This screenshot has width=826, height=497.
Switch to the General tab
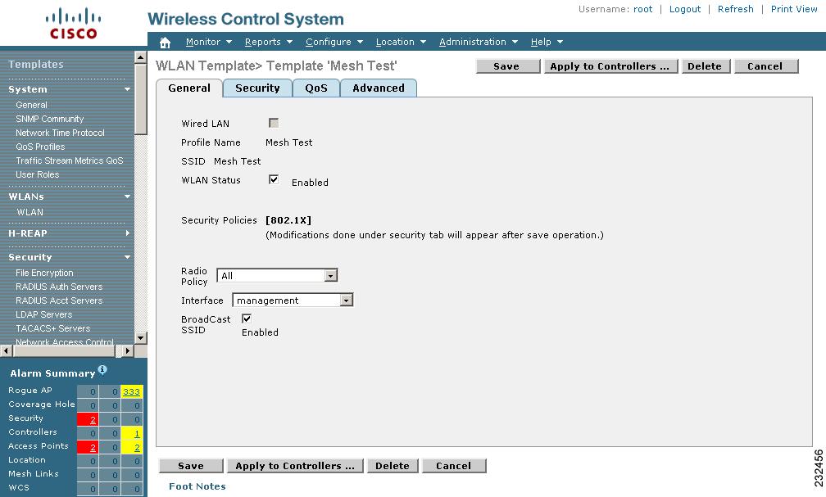pyautogui.click(x=189, y=88)
